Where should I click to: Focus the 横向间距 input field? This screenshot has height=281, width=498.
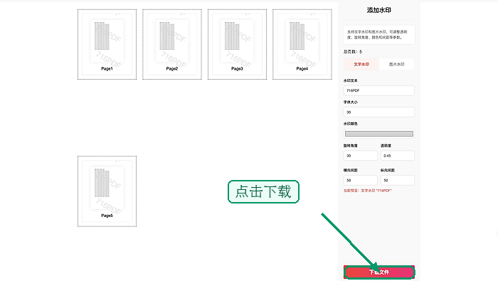click(361, 180)
